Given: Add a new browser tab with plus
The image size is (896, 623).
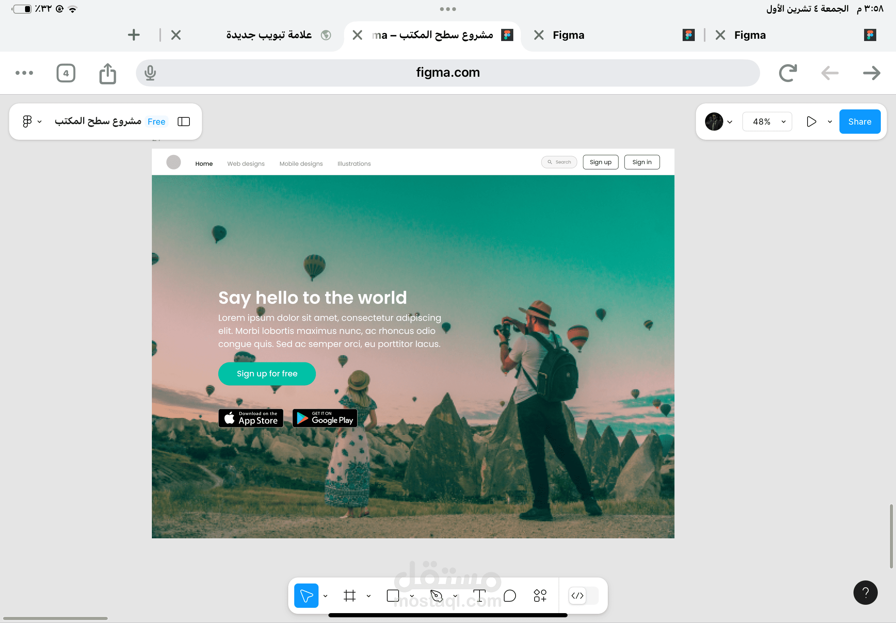Looking at the screenshot, I should click(x=134, y=35).
